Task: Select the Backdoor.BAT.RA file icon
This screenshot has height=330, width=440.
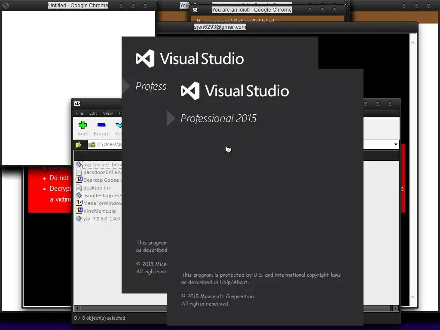Action: (79, 172)
